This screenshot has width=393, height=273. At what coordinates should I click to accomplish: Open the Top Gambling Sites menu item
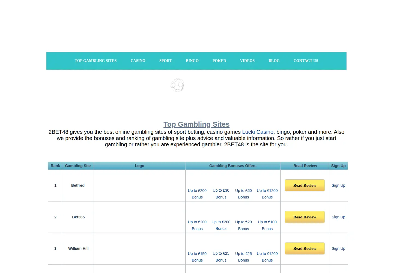click(x=96, y=61)
